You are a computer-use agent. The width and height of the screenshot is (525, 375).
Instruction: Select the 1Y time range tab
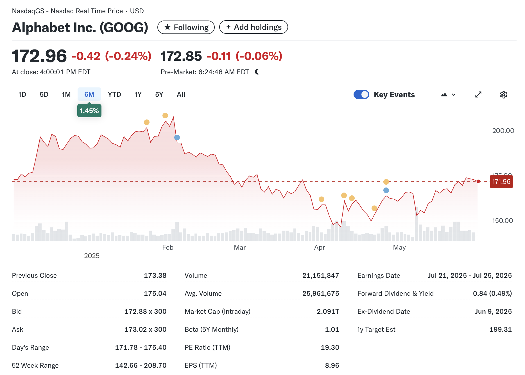(138, 94)
